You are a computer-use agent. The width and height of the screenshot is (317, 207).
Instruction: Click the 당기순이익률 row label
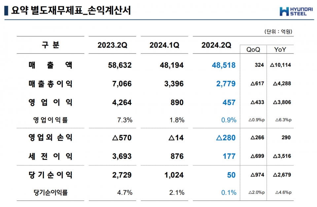pos(51,192)
